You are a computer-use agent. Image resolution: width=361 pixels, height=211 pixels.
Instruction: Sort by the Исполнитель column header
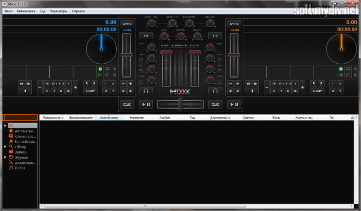109,117
